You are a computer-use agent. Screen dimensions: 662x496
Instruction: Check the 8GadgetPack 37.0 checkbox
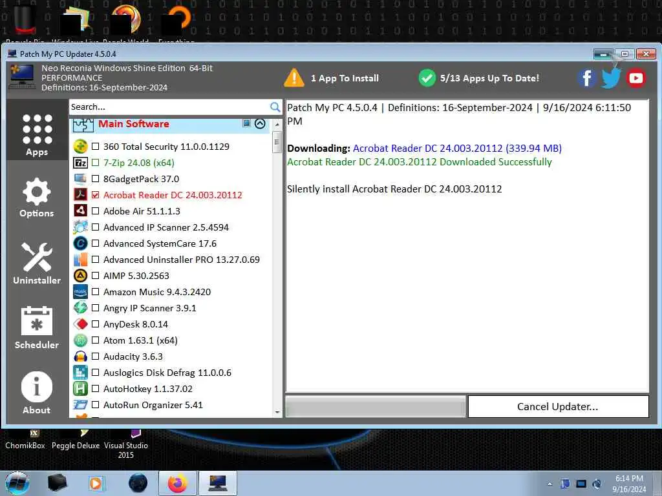point(96,179)
